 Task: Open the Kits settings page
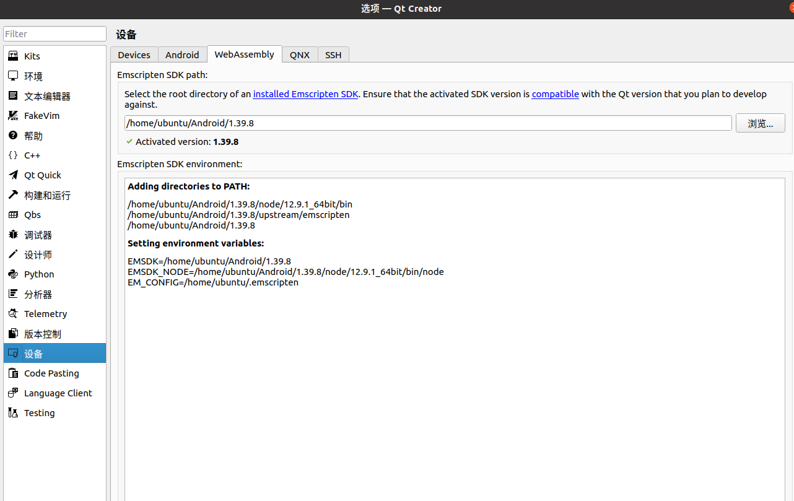[31, 56]
